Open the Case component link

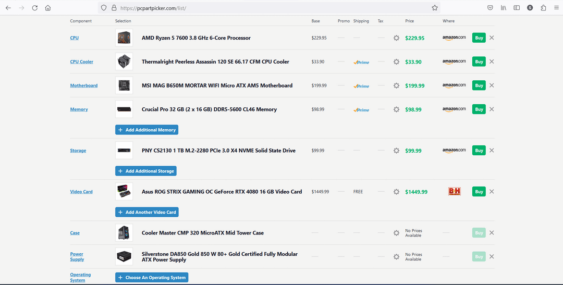coord(75,233)
